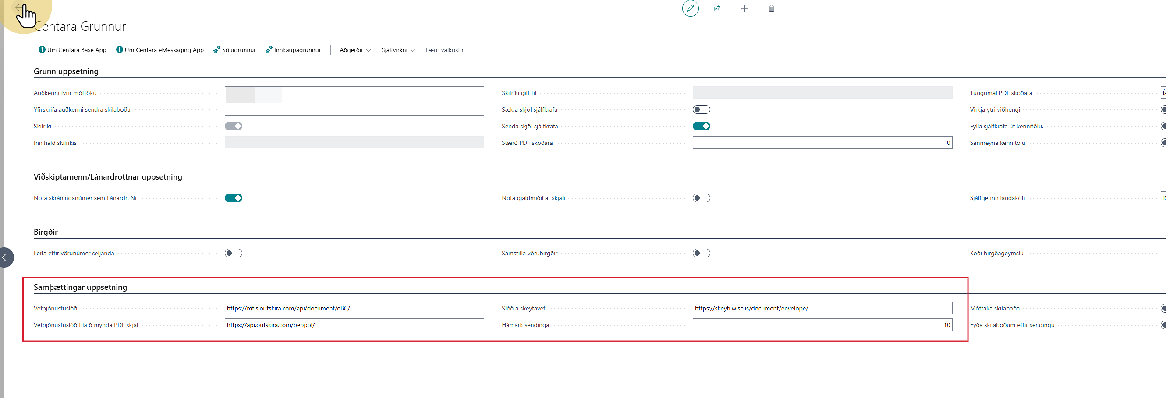
Task: Click the Stærð PDF skoðara field
Action: [x=822, y=143]
